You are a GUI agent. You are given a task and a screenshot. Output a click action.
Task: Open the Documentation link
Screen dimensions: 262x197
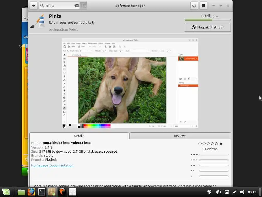pos(61,165)
